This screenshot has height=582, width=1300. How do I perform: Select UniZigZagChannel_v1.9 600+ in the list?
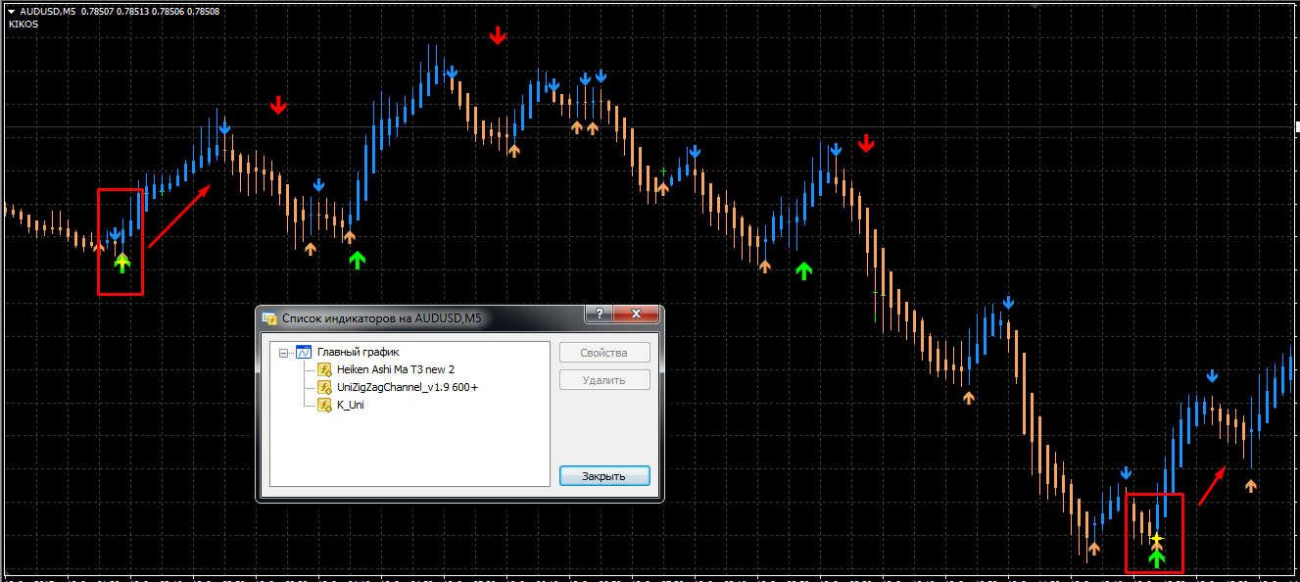click(407, 388)
